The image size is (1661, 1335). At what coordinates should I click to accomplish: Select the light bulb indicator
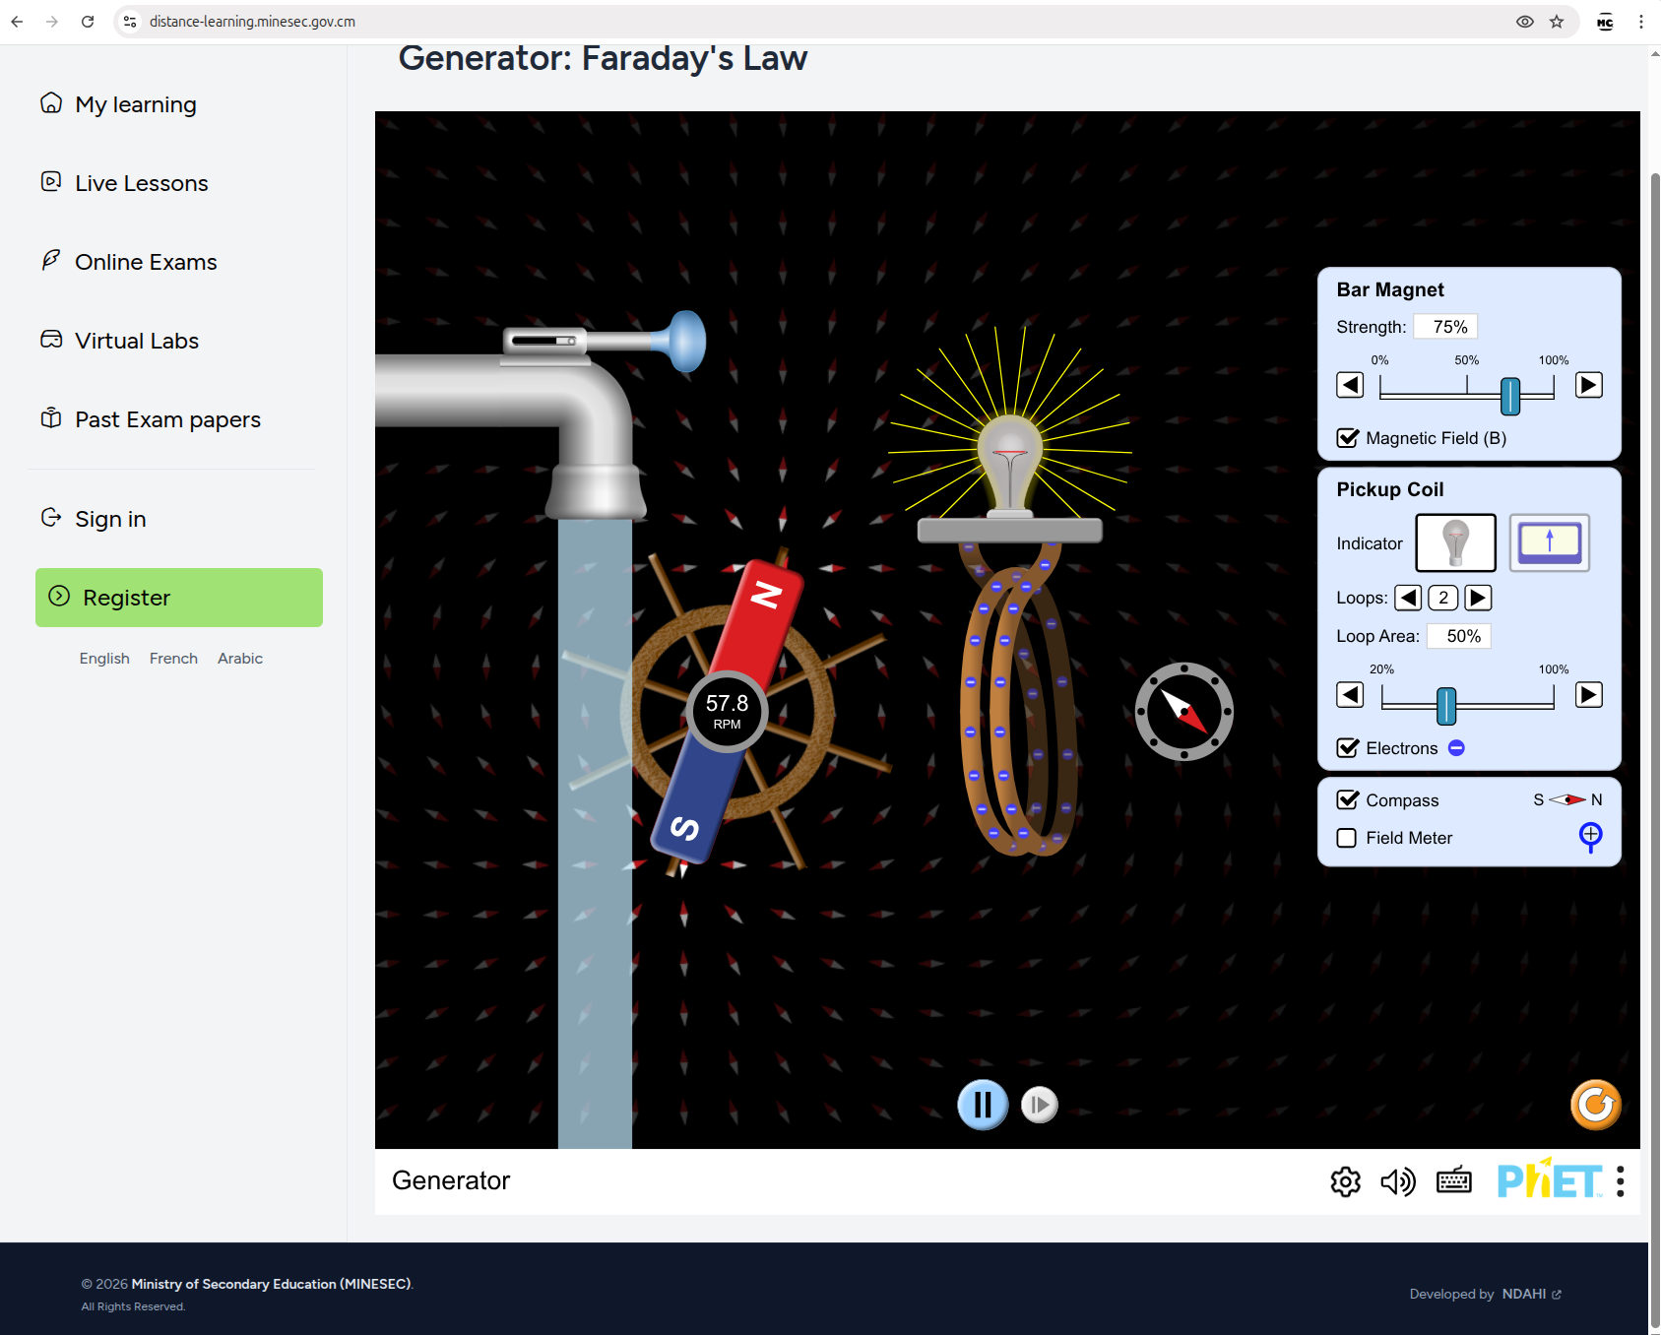pos(1455,542)
